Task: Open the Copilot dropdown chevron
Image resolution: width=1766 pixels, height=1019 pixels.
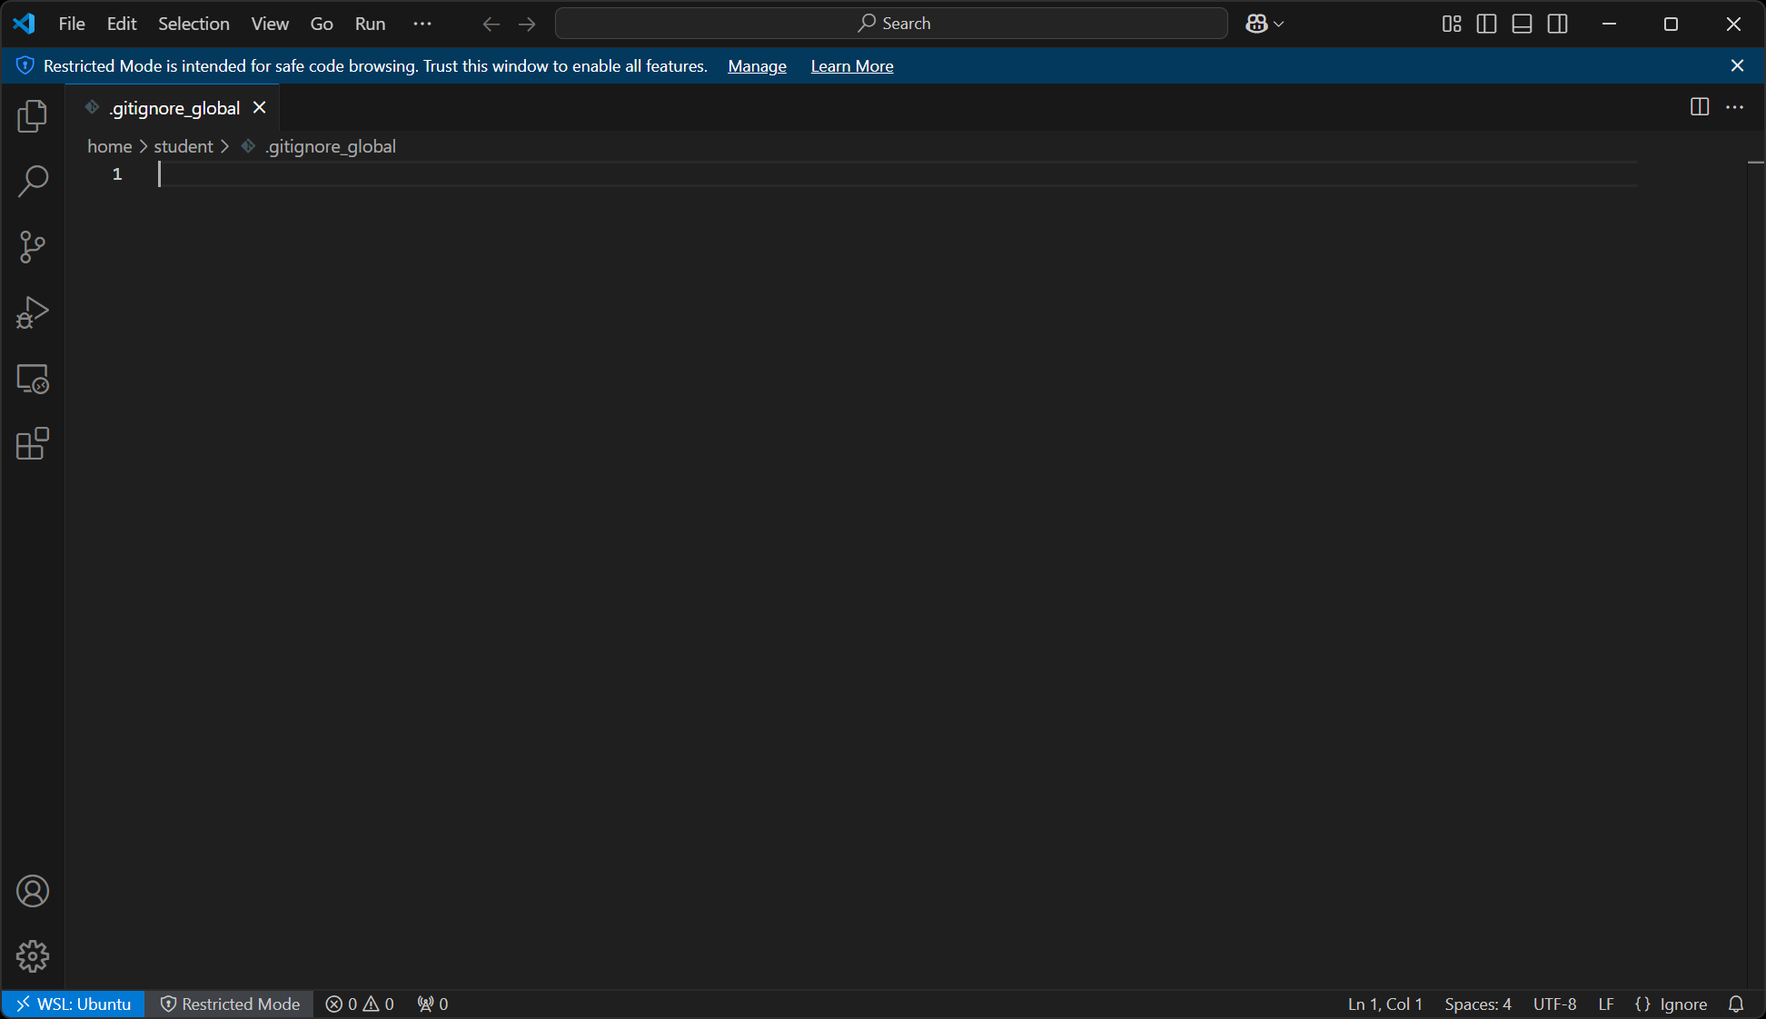Action: click(x=1278, y=24)
